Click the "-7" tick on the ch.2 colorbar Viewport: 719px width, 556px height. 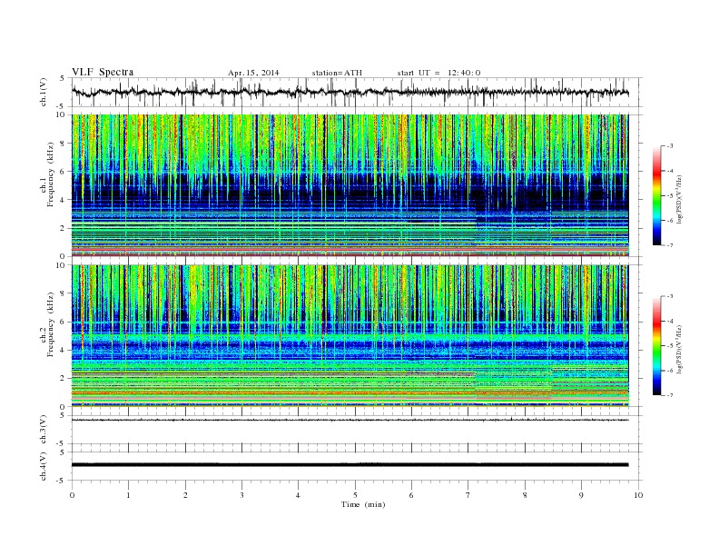[x=670, y=395]
